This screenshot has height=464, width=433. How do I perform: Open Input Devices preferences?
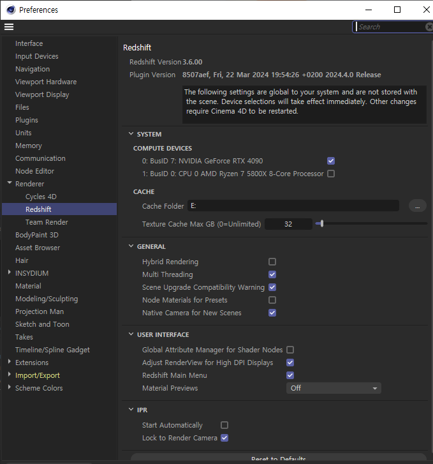coord(37,56)
